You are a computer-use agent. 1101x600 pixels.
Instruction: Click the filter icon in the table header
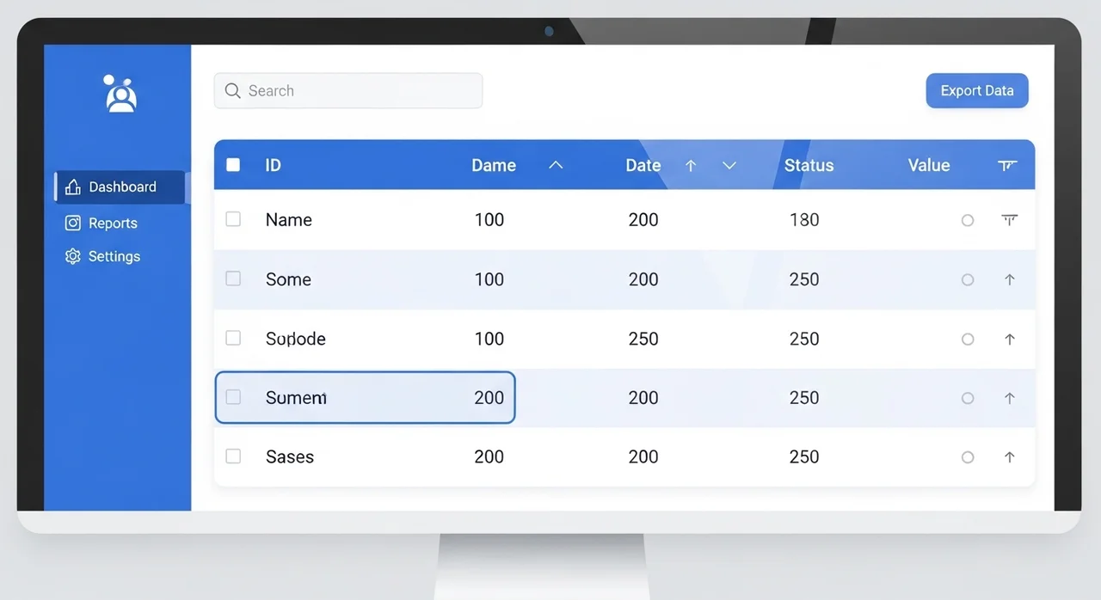pyautogui.click(x=1008, y=165)
